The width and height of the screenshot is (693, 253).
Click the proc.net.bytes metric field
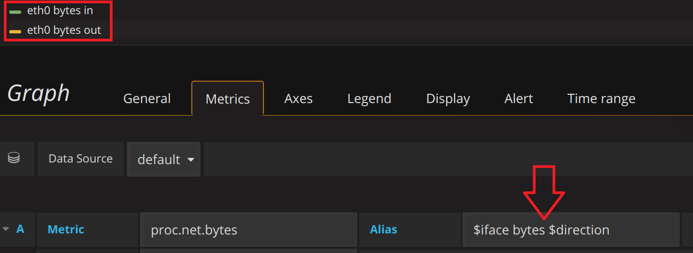coord(249,230)
